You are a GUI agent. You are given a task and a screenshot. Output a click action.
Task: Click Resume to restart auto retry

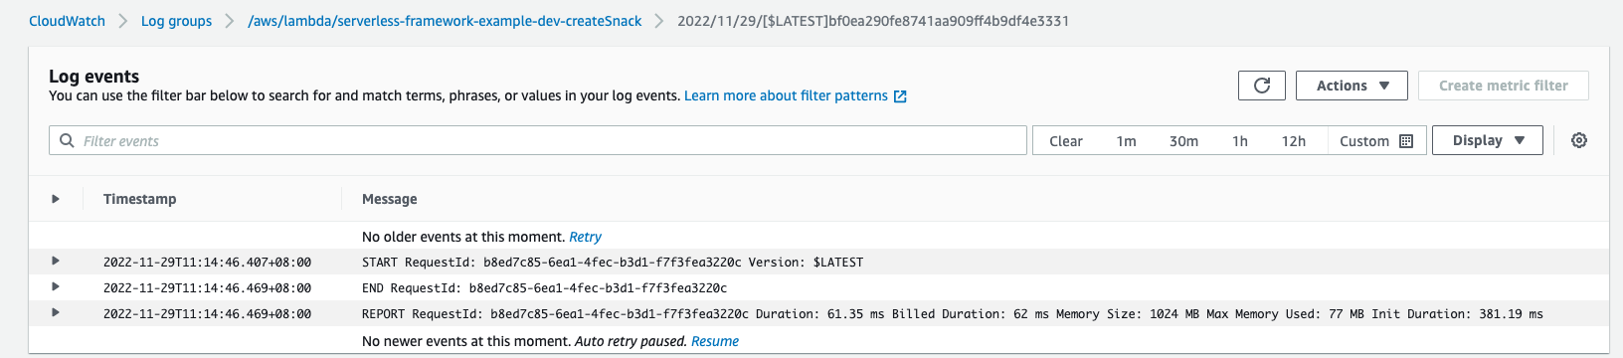[x=715, y=341]
